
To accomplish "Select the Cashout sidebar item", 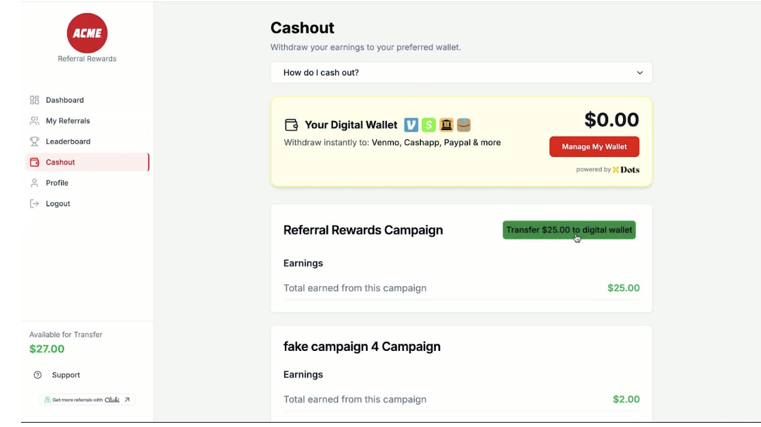I will (61, 162).
